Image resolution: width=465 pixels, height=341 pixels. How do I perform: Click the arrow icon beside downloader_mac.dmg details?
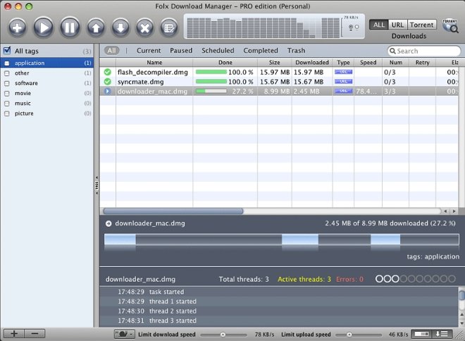coord(108,223)
